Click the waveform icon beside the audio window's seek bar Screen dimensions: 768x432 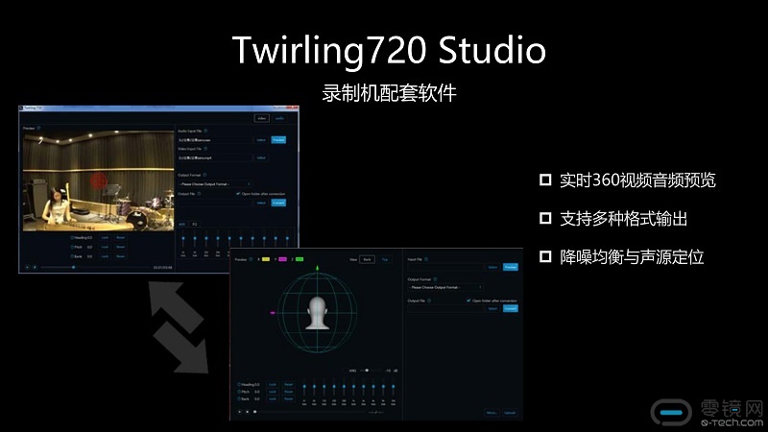coord(376,413)
